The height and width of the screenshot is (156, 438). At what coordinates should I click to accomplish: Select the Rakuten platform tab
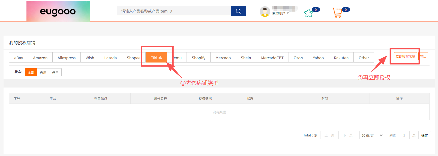pyautogui.click(x=341, y=58)
